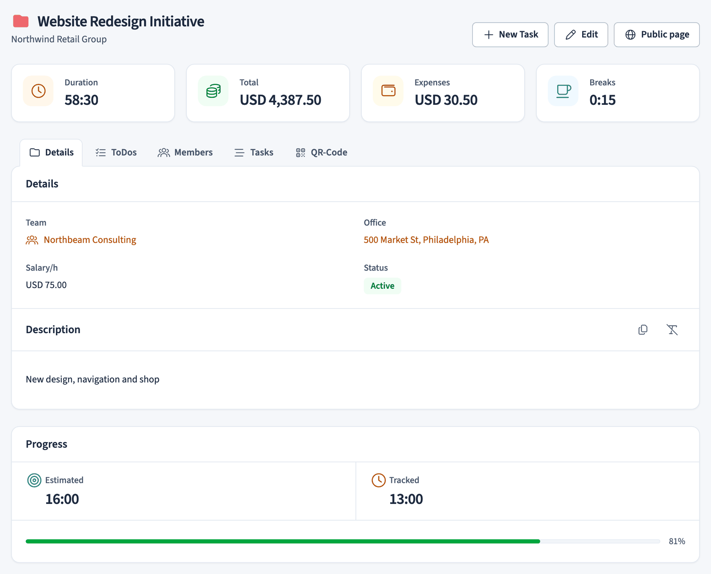Open the Details tab
This screenshot has width=711, height=574.
pyautogui.click(x=52, y=152)
